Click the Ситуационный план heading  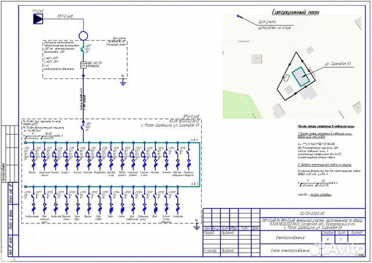pyautogui.click(x=296, y=12)
